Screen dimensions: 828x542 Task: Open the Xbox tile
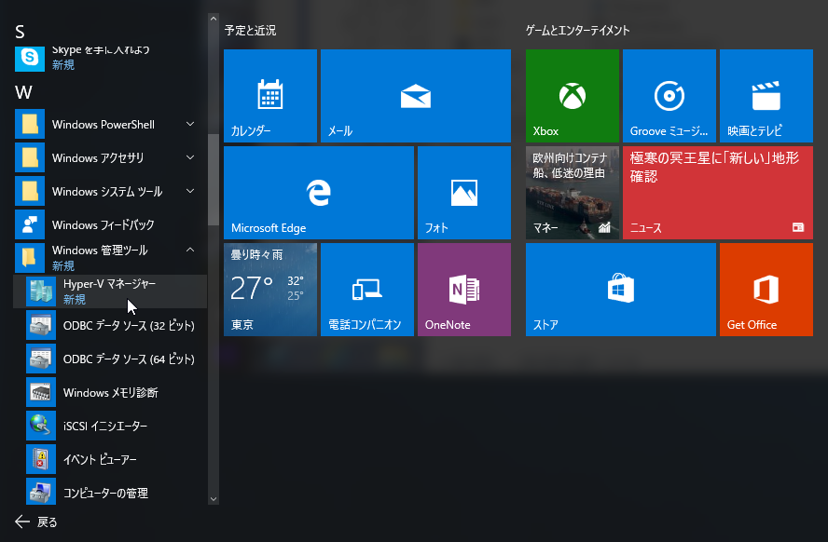pos(573,96)
